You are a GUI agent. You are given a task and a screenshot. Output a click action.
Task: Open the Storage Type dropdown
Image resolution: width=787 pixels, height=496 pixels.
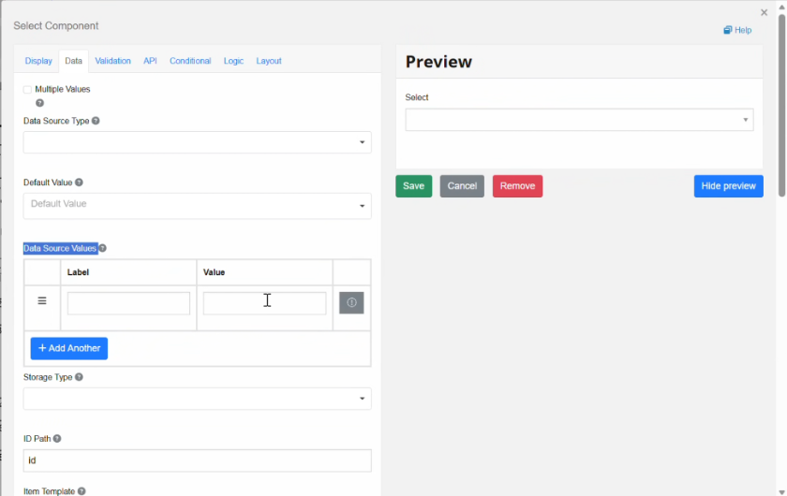click(x=198, y=399)
